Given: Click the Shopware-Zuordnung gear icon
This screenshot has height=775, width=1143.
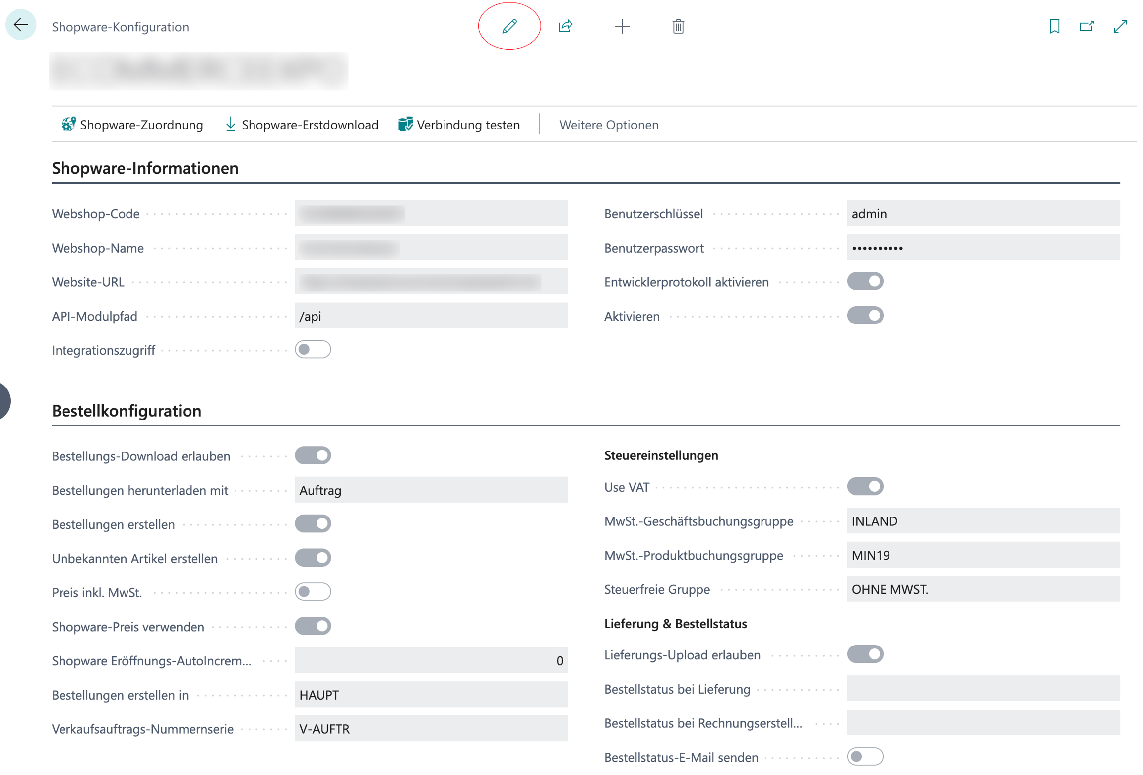Looking at the screenshot, I should pos(68,124).
